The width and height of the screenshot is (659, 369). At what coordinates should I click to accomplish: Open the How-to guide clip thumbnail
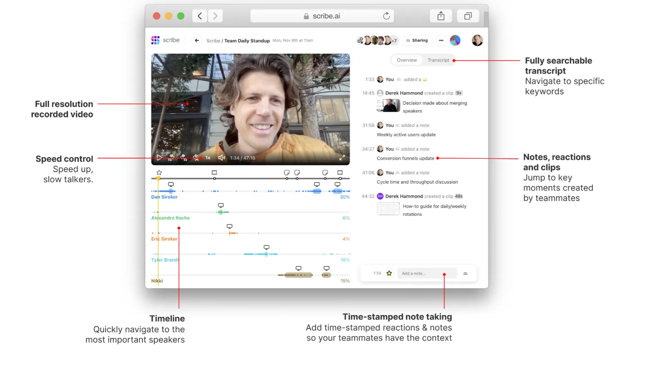[x=388, y=208]
